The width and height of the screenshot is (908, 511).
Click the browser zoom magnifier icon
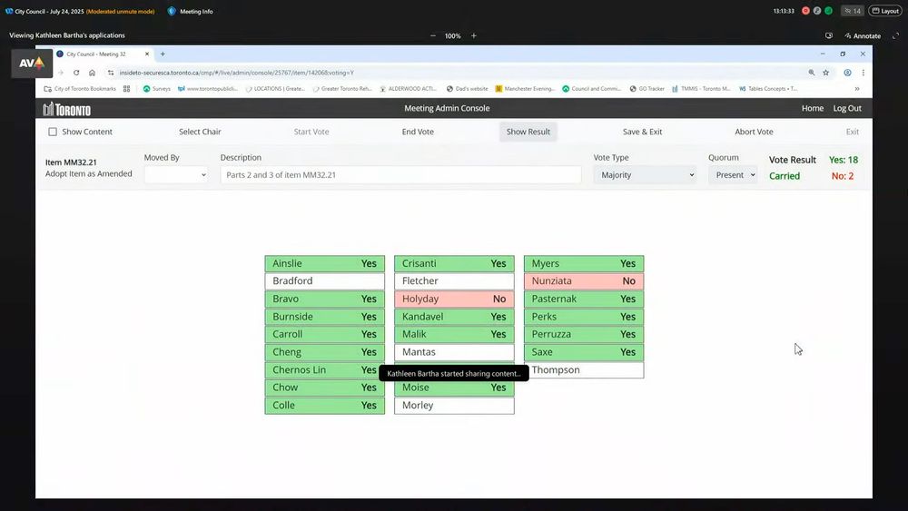pyautogui.click(x=811, y=73)
